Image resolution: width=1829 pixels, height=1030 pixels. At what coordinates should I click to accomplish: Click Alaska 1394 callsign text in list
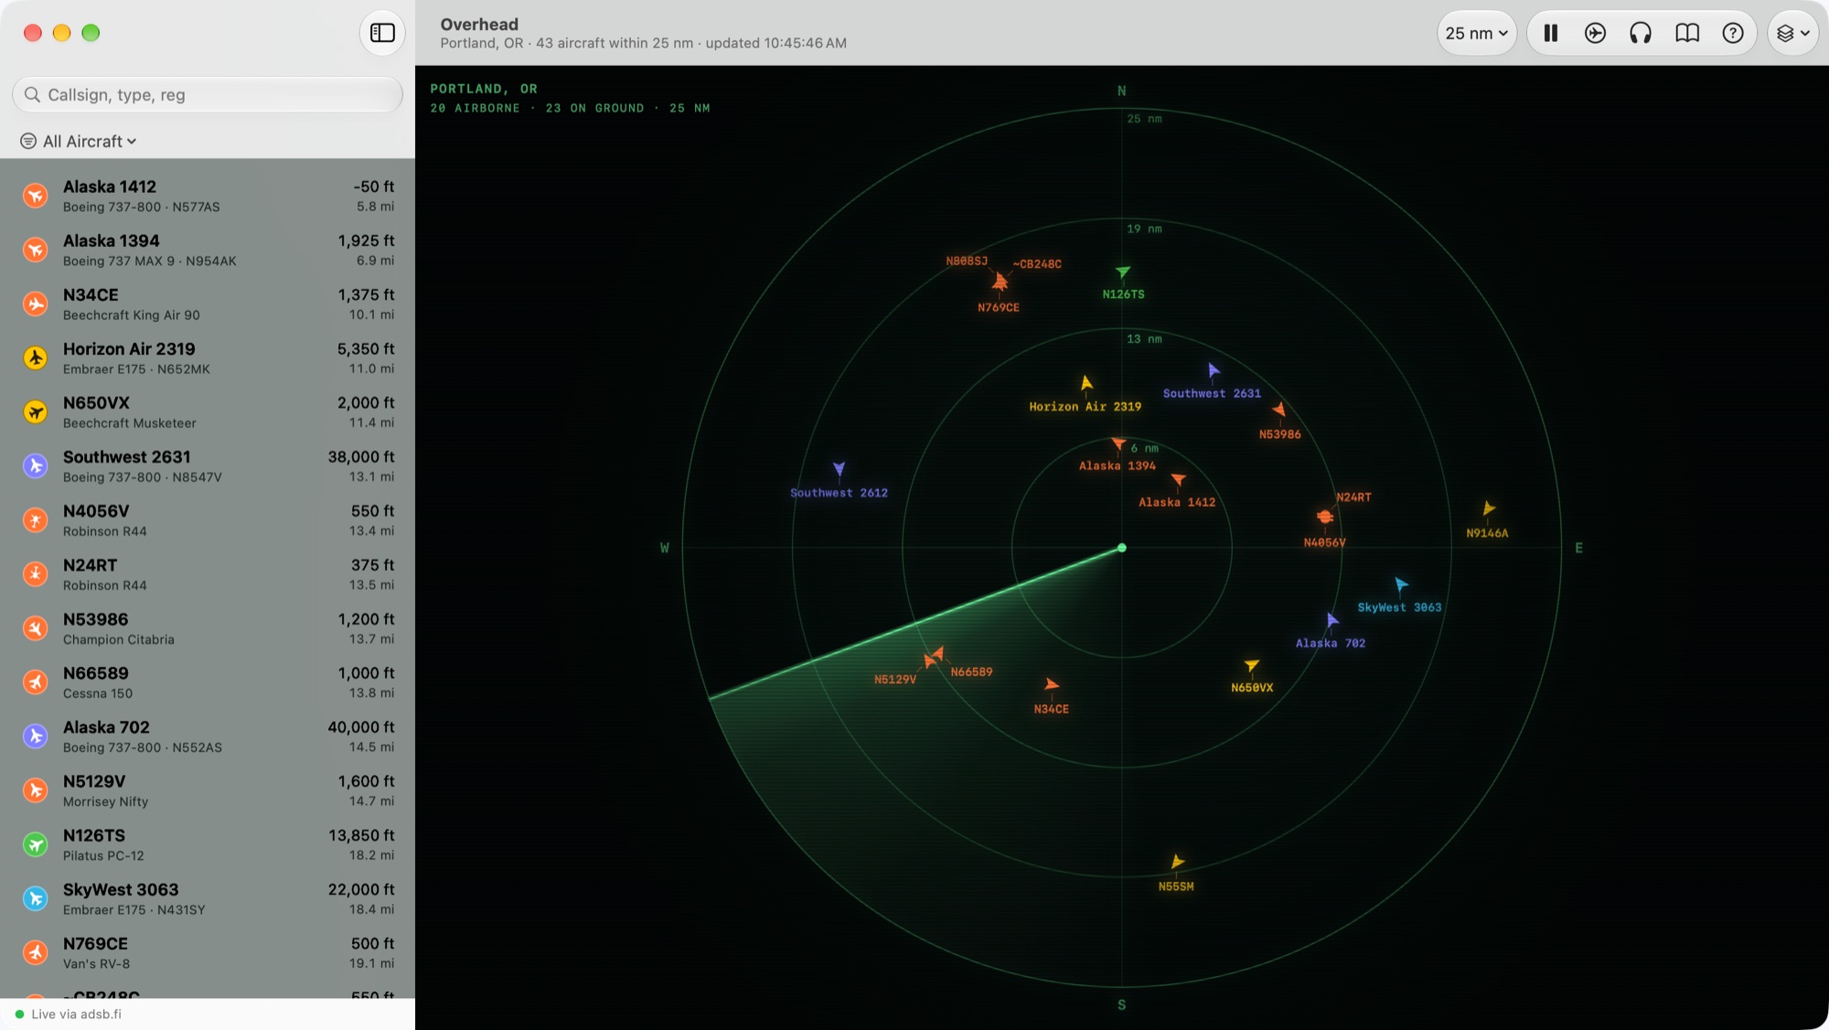coord(111,241)
